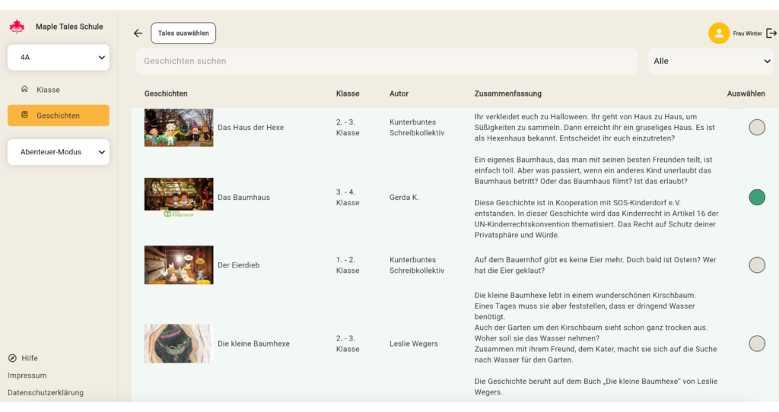Expand the Abenteuer-Modus dropdown
779x412 pixels.
(59, 152)
